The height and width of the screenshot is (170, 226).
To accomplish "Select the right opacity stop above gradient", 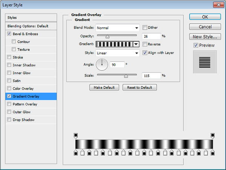I will (212, 136).
